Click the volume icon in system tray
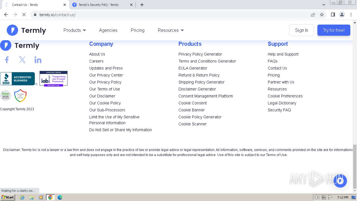This screenshot has width=357, height=201. pos(317,197)
